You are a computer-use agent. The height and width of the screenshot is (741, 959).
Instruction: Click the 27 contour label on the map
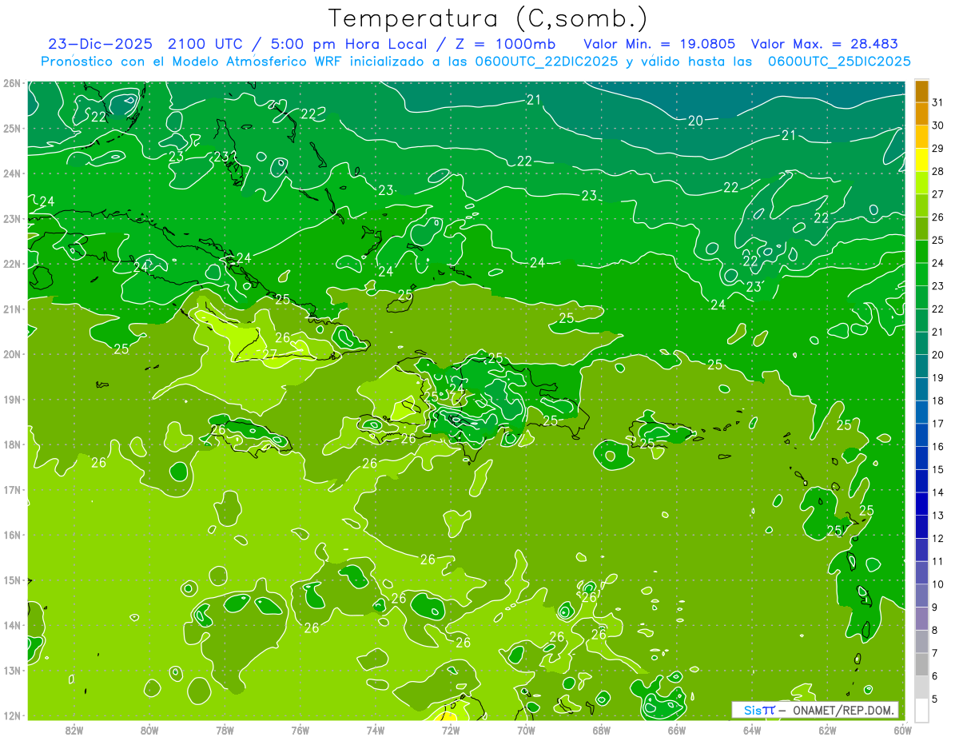coord(270,354)
